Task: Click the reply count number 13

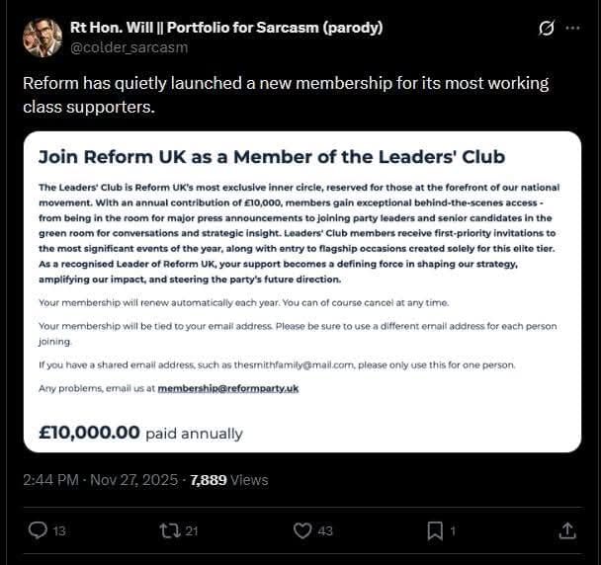Action: [x=59, y=531]
